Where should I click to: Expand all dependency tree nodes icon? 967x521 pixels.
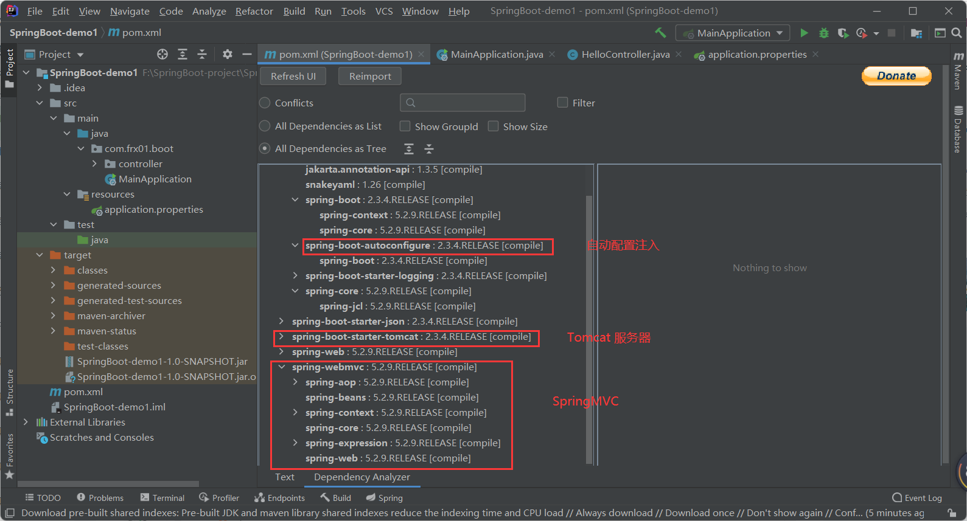point(409,149)
